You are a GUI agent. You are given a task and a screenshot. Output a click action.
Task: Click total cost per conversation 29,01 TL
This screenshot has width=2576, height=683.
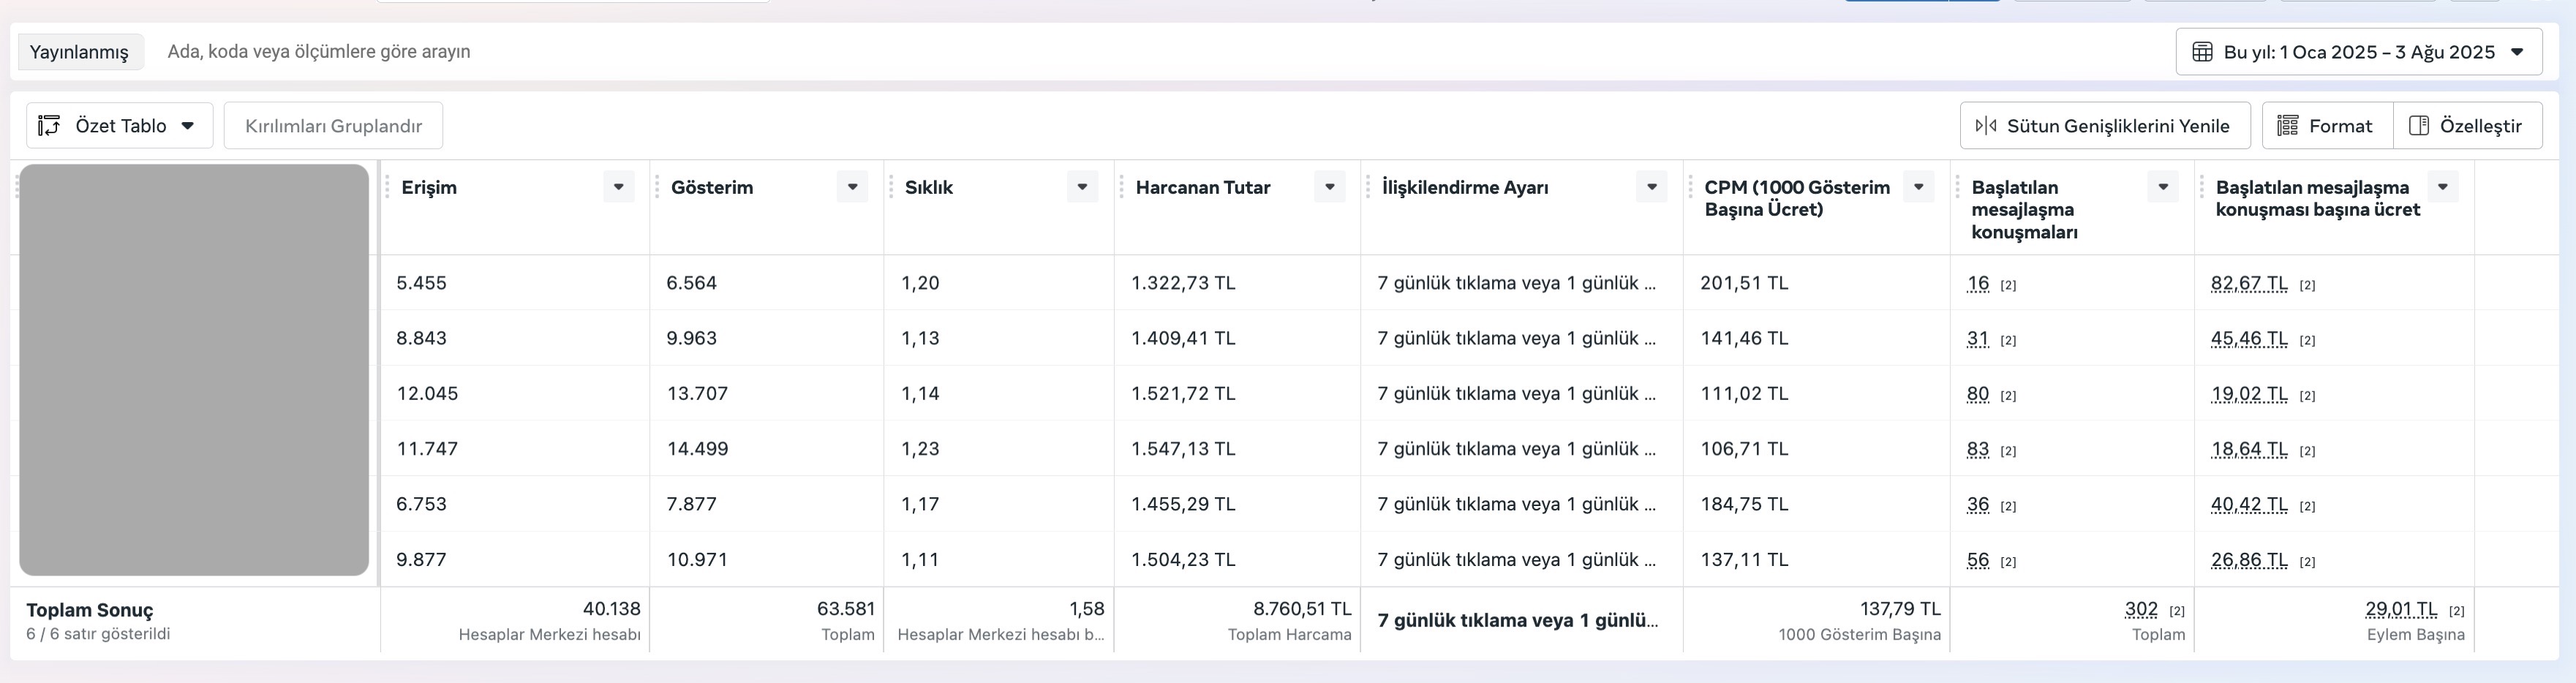(2401, 609)
